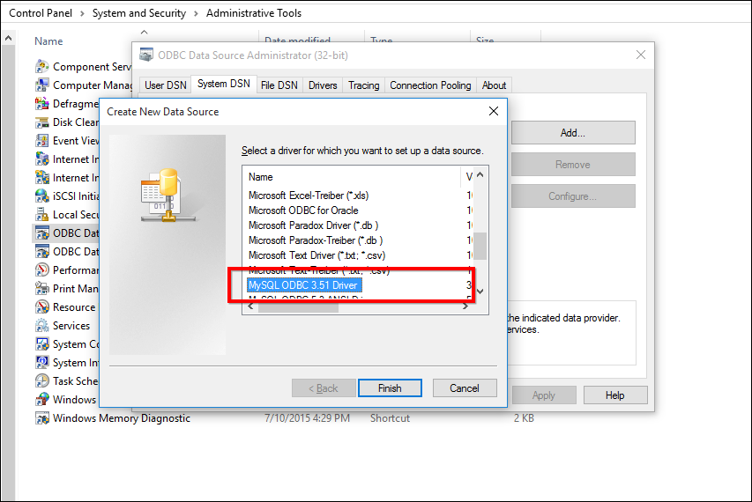Click driver list scroll up arrow
The width and height of the screenshot is (752, 502).
pos(480,175)
